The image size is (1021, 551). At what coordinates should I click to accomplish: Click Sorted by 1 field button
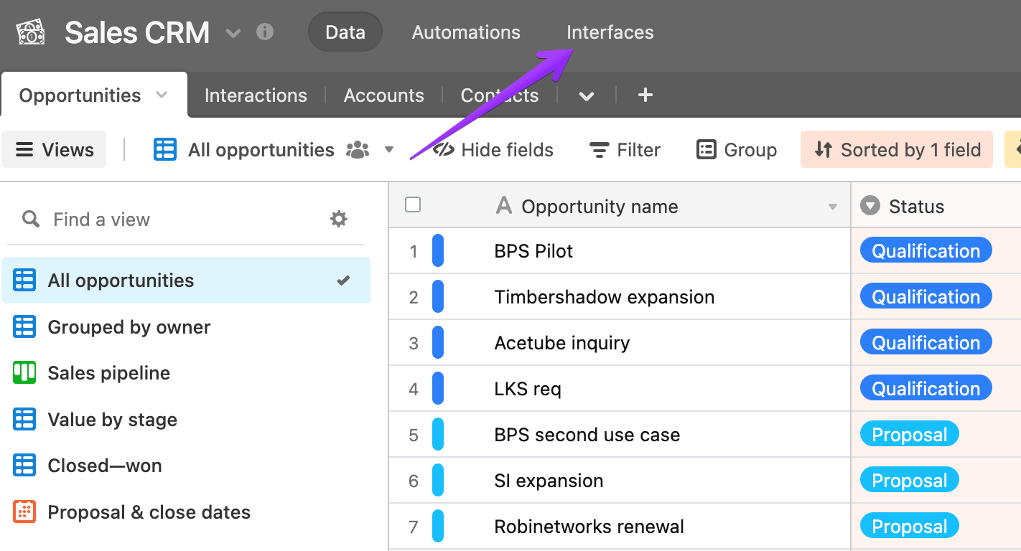point(897,149)
